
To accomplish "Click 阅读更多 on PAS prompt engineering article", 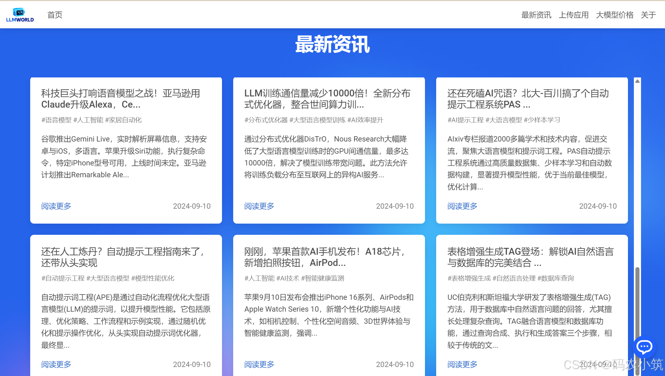I will tap(462, 206).
